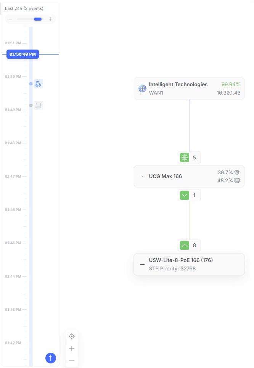
Task: Click the 01:42 PM timeline label
Action: click(13, 343)
